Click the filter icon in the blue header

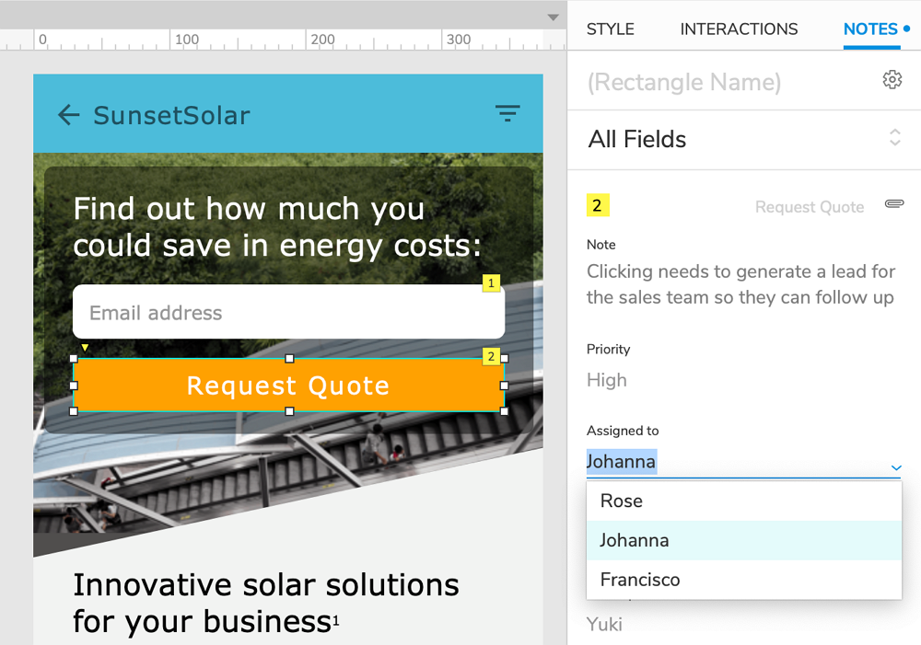pos(507,114)
